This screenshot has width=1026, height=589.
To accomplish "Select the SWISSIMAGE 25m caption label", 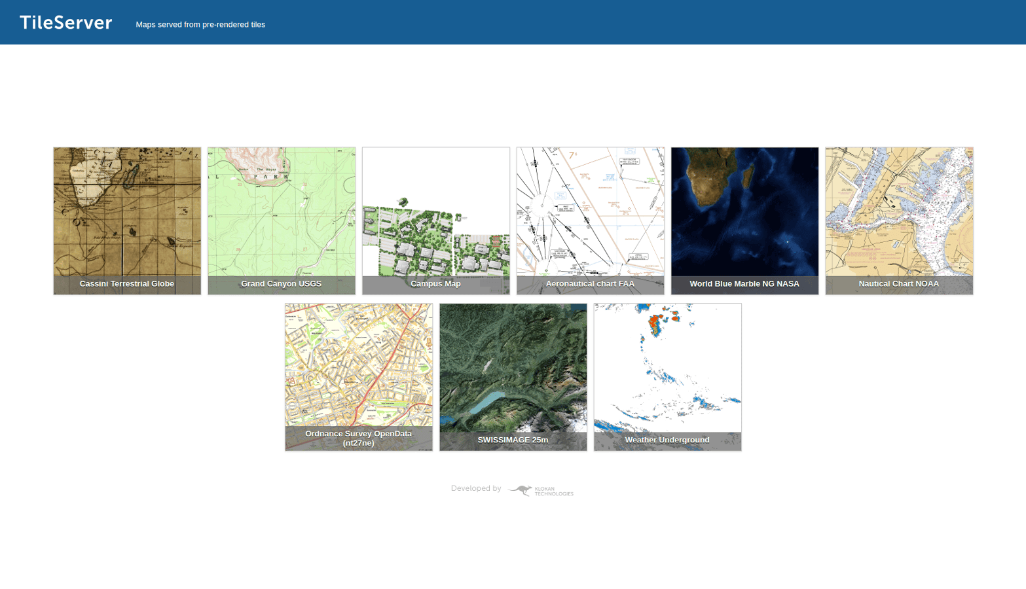I will 513,440.
